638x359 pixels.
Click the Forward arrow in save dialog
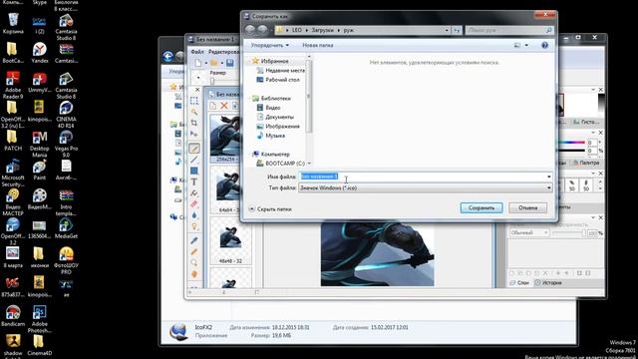[262, 30]
